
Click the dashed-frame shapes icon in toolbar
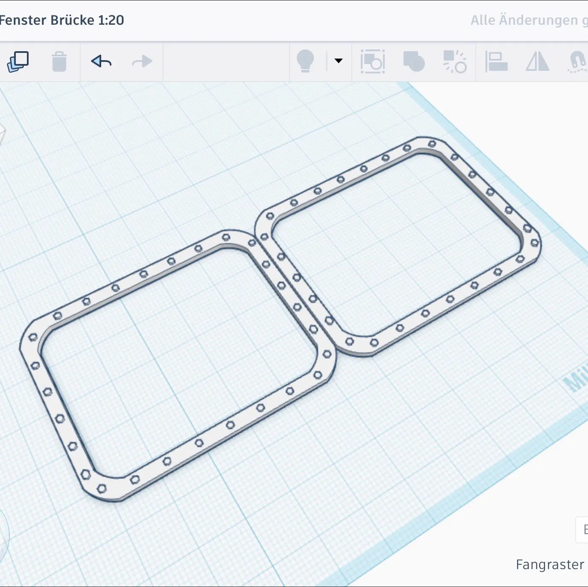[373, 61]
